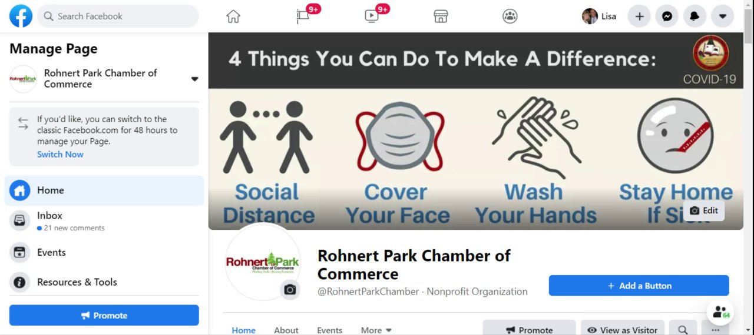Open the Groups icon in top navigation
This screenshot has height=335, width=754.
click(x=510, y=16)
